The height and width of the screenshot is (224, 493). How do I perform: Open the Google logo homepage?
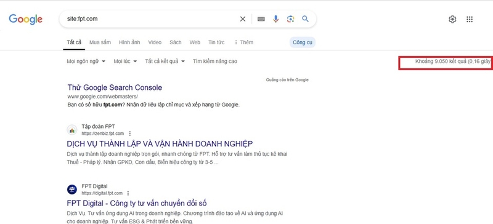pyautogui.click(x=25, y=19)
